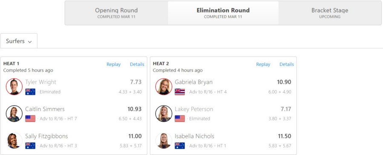
Task: Expand the Surfers dropdown
Action: 19,41
